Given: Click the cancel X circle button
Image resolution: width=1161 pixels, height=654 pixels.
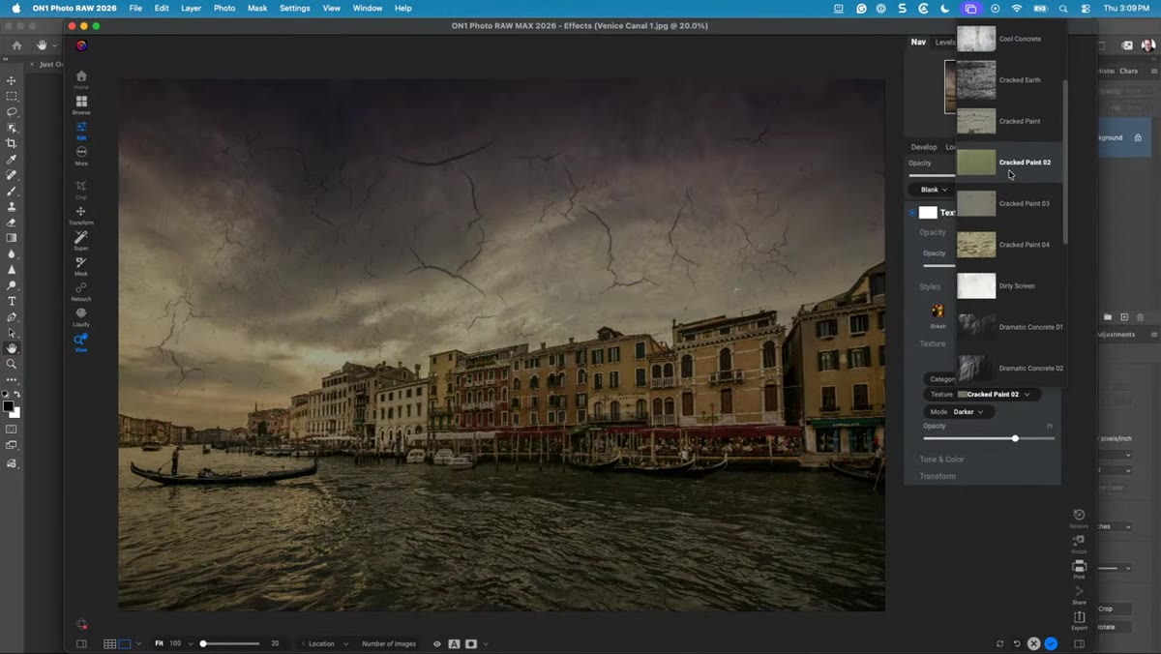Looking at the screenshot, I should pos(1033,643).
